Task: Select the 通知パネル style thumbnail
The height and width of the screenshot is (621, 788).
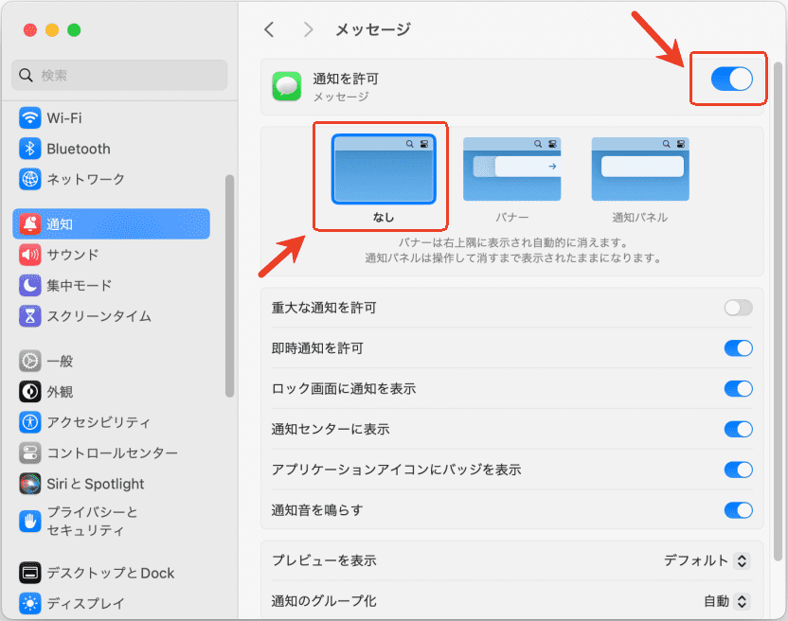Action: (x=640, y=169)
